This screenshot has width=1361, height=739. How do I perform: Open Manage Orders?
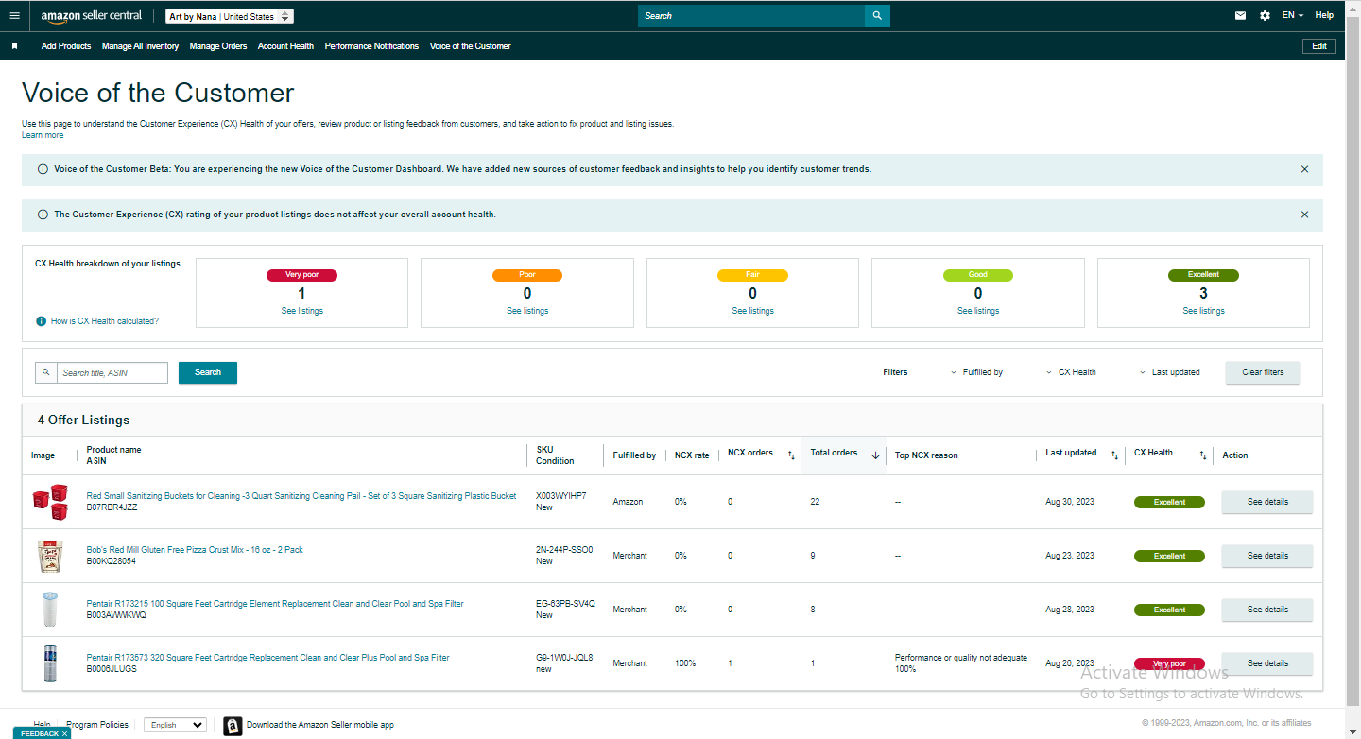pyautogui.click(x=218, y=46)
